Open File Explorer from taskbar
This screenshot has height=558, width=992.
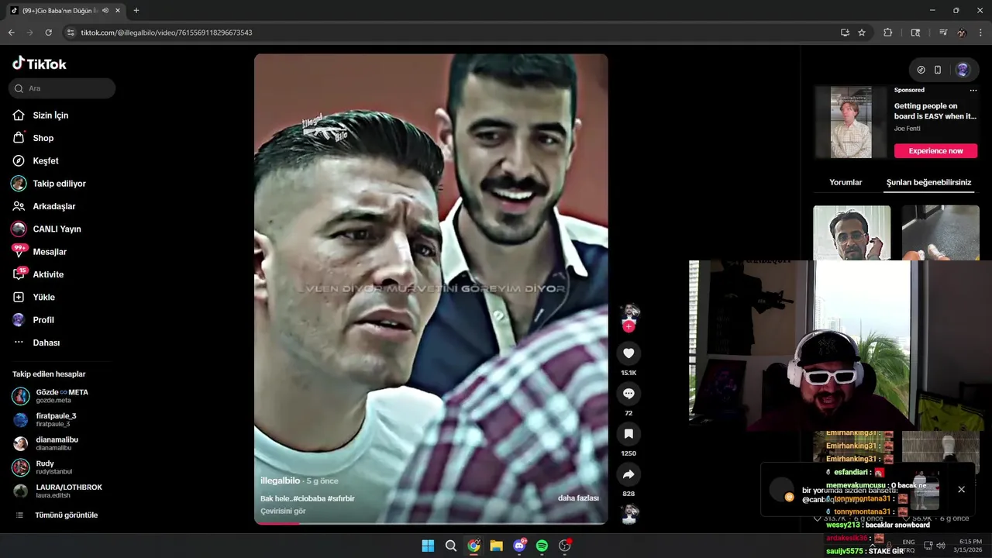click(x=496, y=546)
